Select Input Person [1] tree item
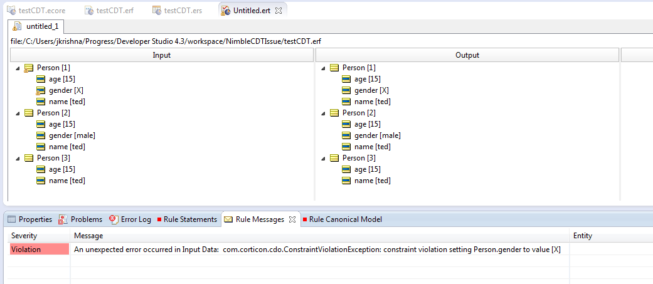Image resolution: width=653 pixels, height=284 pixels. click(x=55, y=68)
